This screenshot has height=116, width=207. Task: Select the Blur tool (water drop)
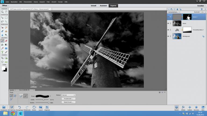tap(2, 35)
